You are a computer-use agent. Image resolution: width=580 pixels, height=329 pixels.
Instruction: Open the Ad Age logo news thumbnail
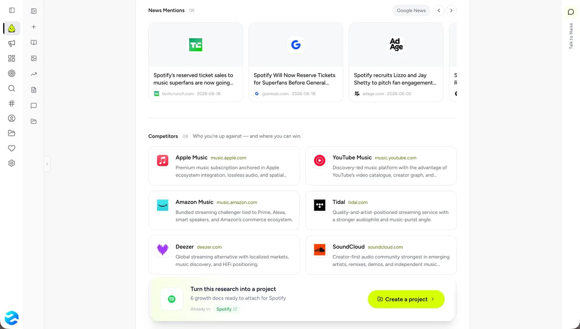pyautogui.click(x=396, y=45)
